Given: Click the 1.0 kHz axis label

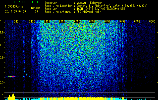Looking at the screenshot, I should (x=2, y=45).
